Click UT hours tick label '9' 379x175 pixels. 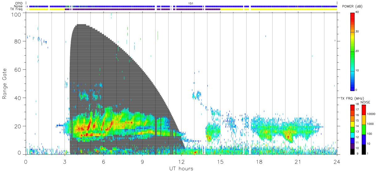click(x=142, y=161)
